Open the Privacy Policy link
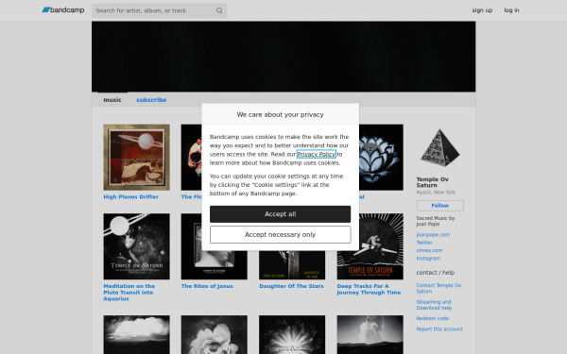This screenshot has height=354, width=567. click(x=316, y=154)
